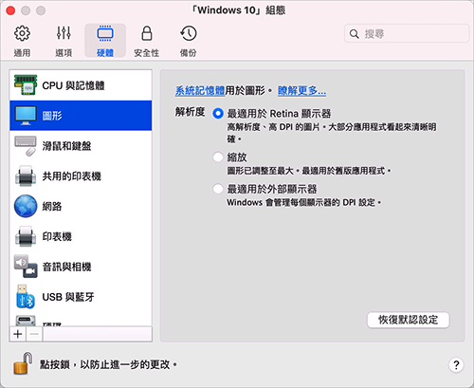Click the 共用的印表機 printer icon
This screenshot has width=474, height=388.
26,176
